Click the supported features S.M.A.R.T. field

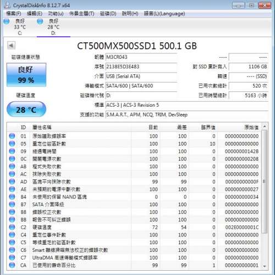pyautogui.click(x=187, y=115)
